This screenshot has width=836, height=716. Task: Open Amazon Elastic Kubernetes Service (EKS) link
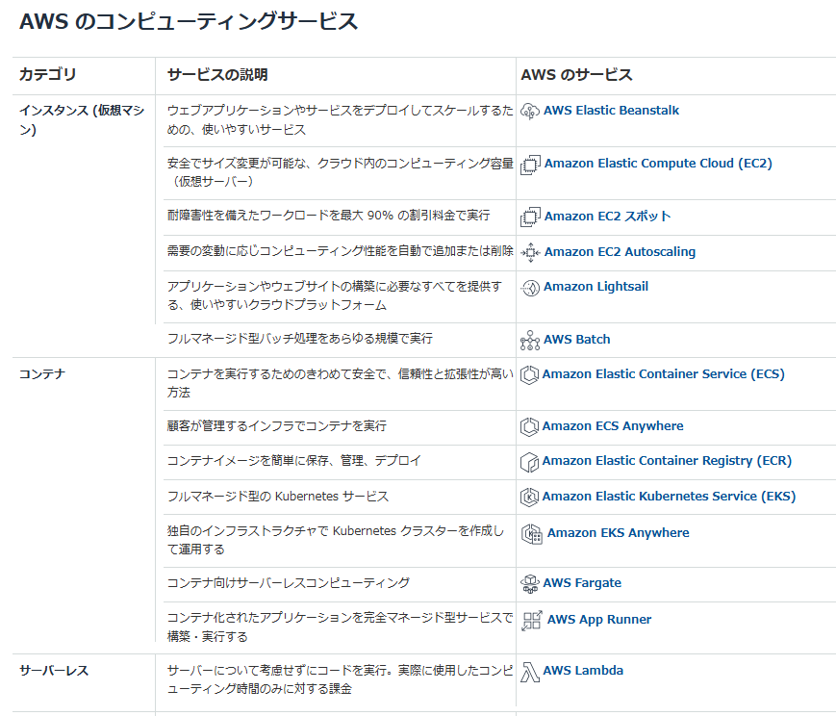pos(669,497)
